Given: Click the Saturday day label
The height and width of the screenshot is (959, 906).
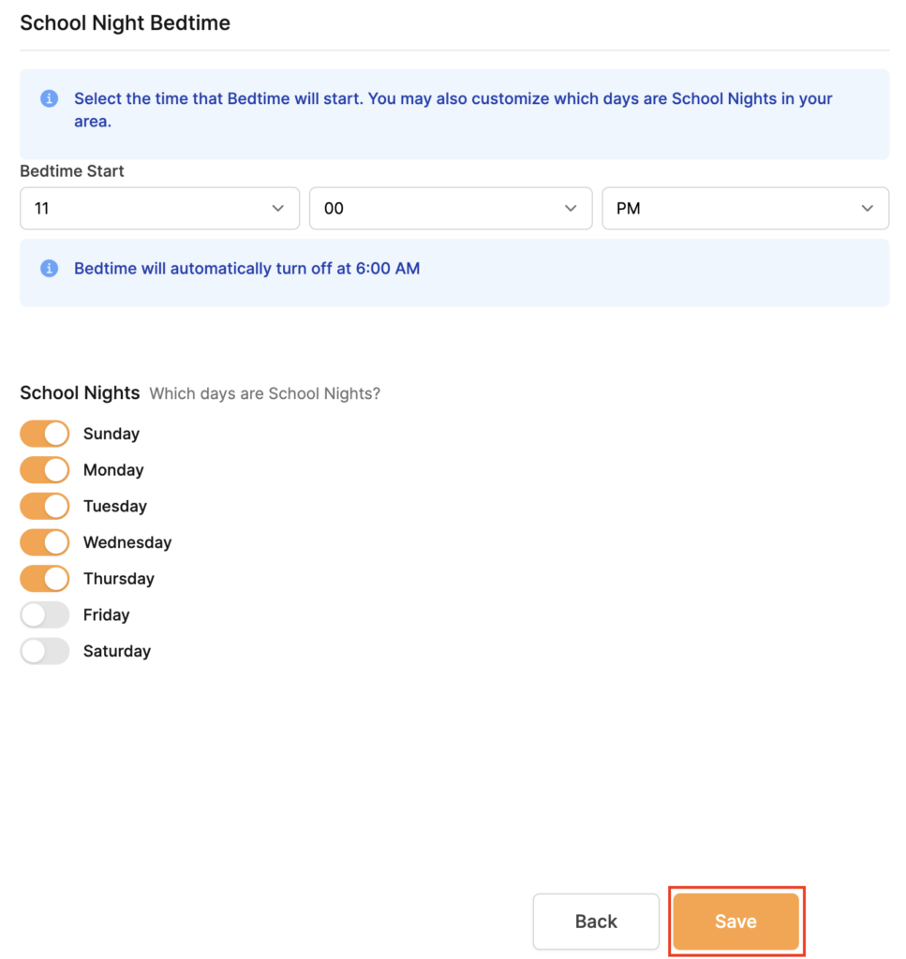Looking at the screenshot, I should pos(117,651).
